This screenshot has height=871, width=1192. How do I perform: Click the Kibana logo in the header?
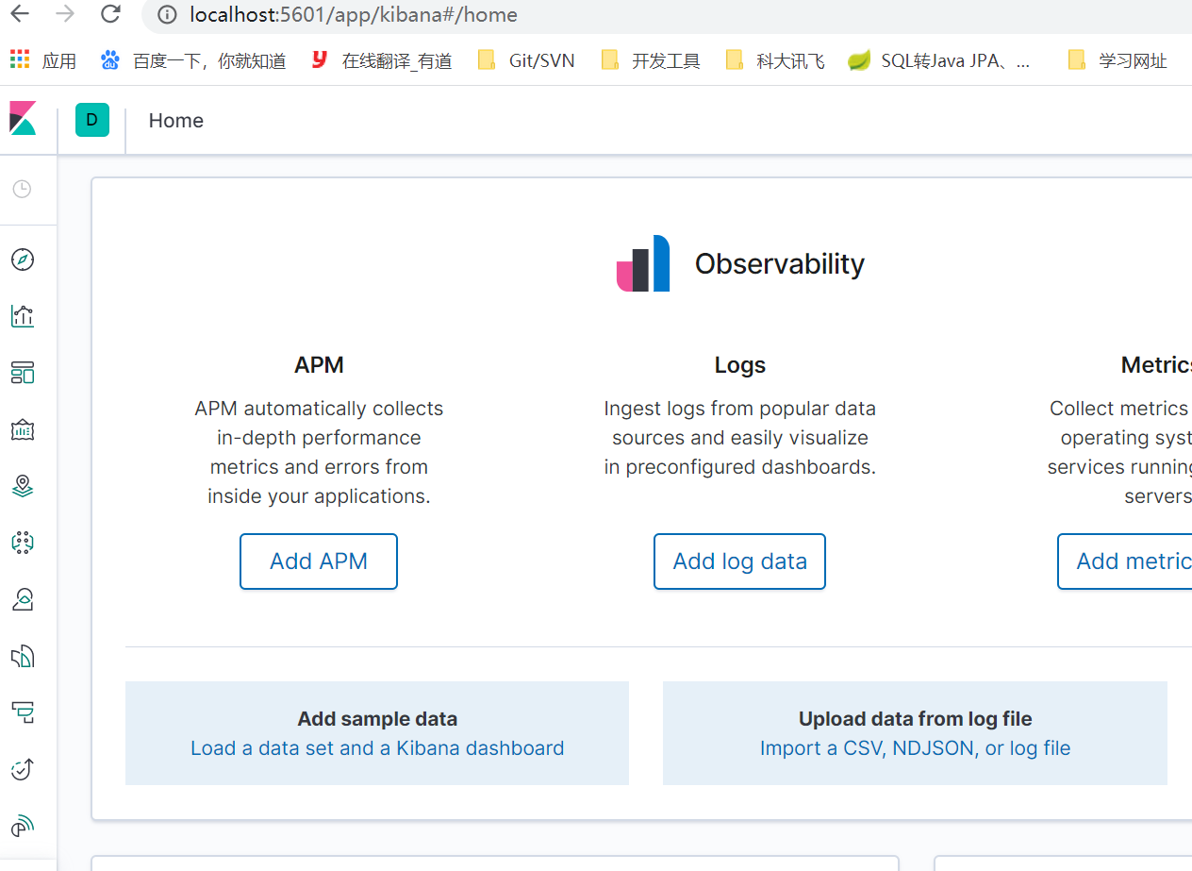(23, 119)
